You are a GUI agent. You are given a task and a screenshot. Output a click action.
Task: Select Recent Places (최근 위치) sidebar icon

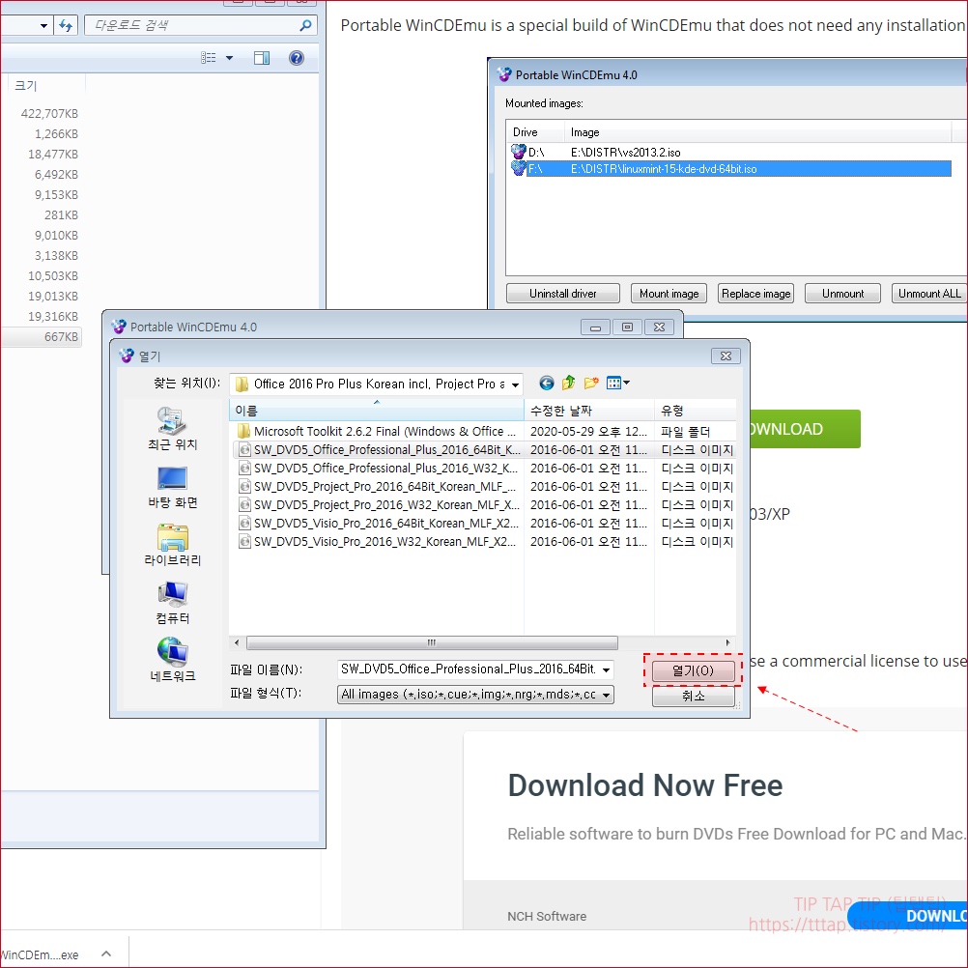coord(172,429)
